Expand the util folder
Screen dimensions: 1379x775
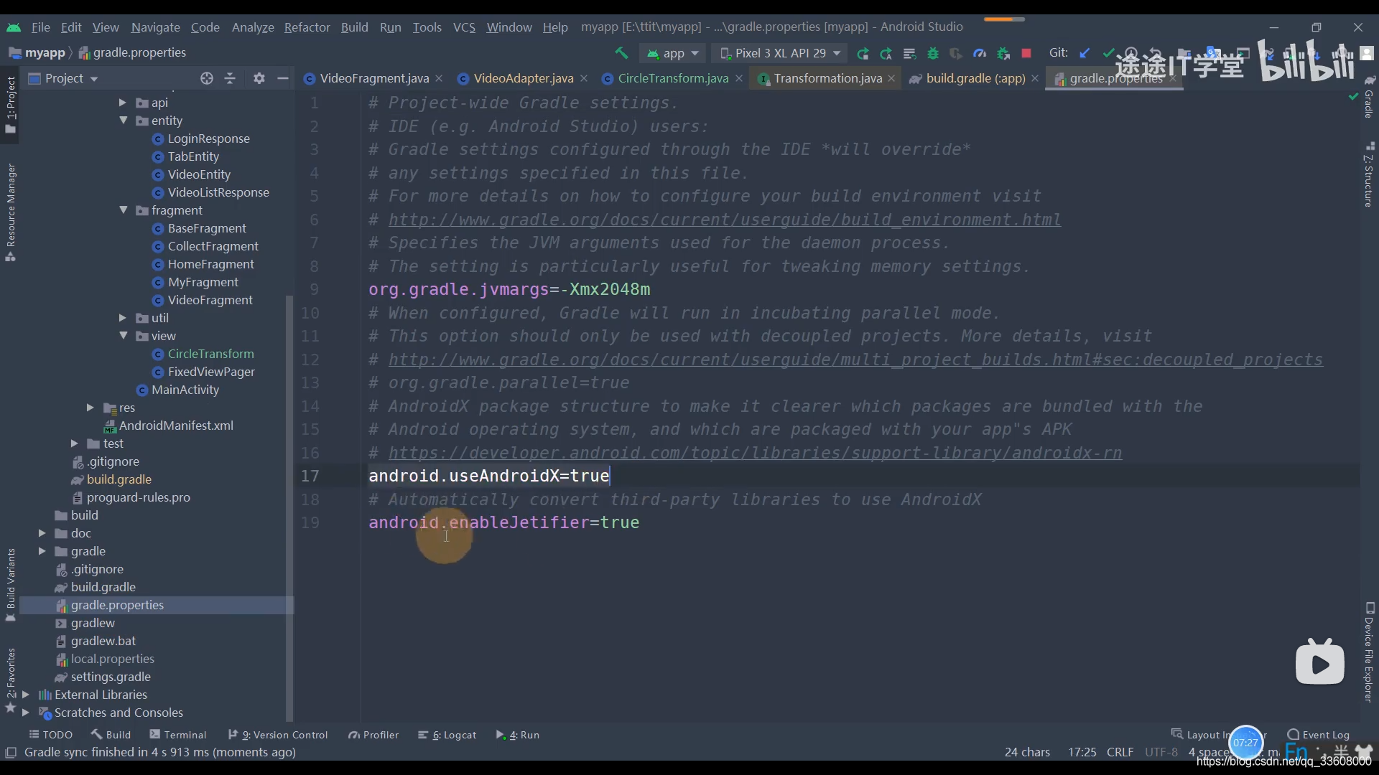[123, 318]
